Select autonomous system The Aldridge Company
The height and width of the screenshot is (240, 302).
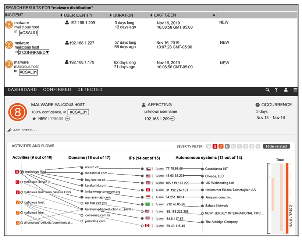point(221,222)
